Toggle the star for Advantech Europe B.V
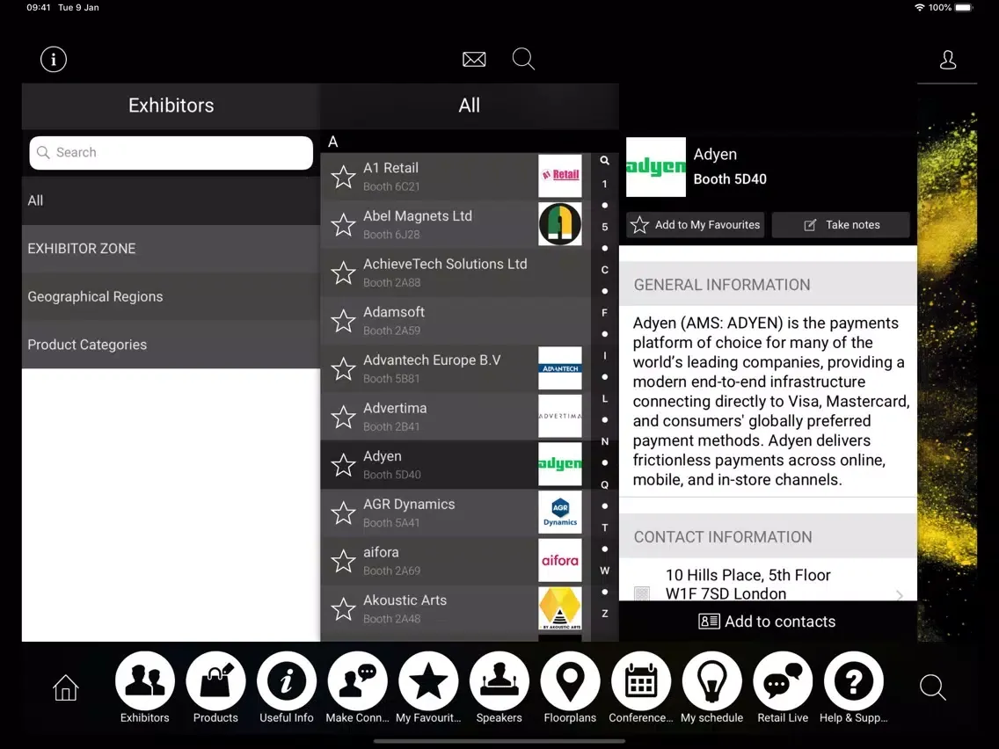Viewport: 999px width, 749px height. click(343, 368)
